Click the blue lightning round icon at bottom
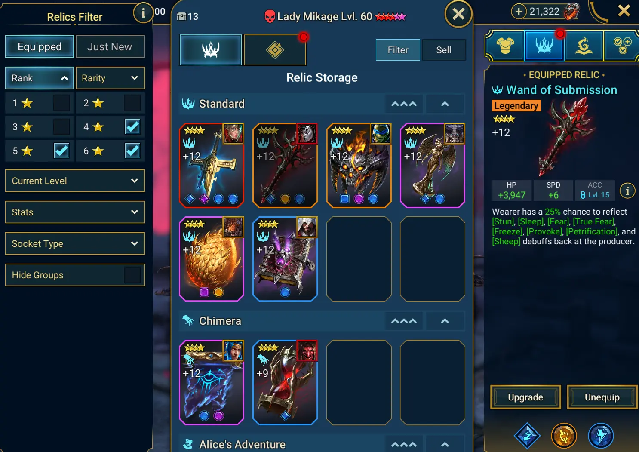 tap(601, 435)
